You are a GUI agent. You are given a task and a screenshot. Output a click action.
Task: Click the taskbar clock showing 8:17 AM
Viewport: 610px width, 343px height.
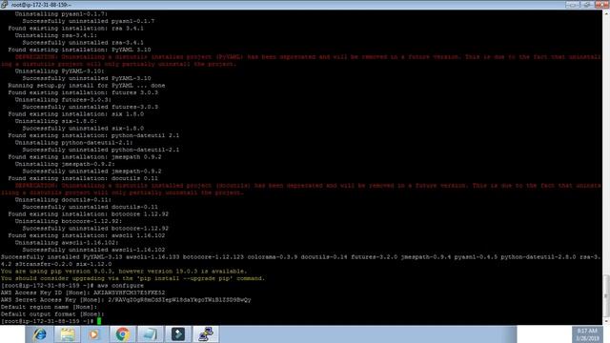point(587,334)
